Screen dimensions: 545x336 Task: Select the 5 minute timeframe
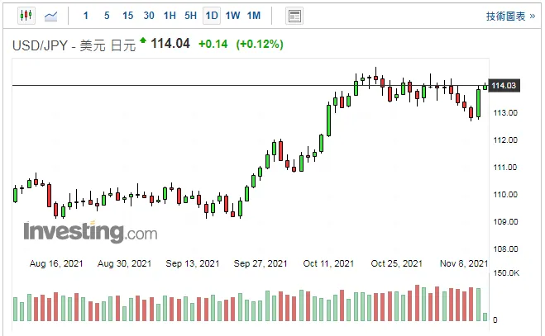point(107,16)
